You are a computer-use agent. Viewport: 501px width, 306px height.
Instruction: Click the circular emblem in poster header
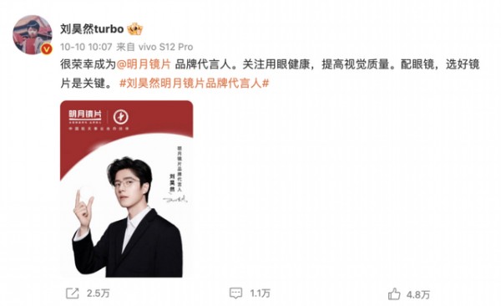tap(121, 117)
